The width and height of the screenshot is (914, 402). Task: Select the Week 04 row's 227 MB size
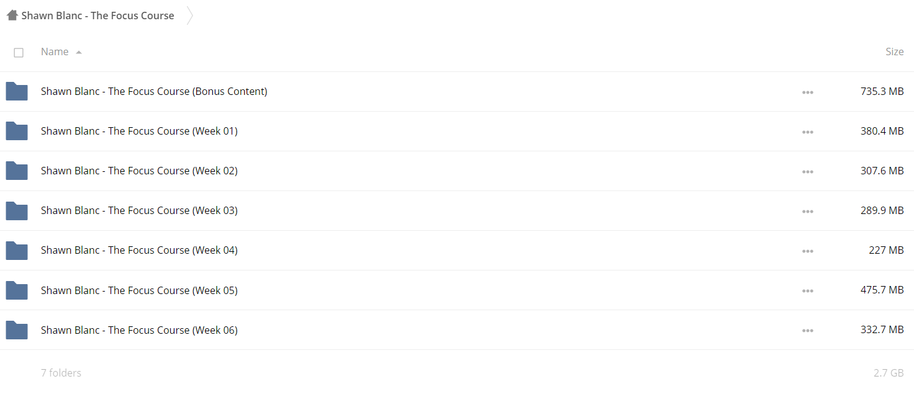click(x=886, y=250)
